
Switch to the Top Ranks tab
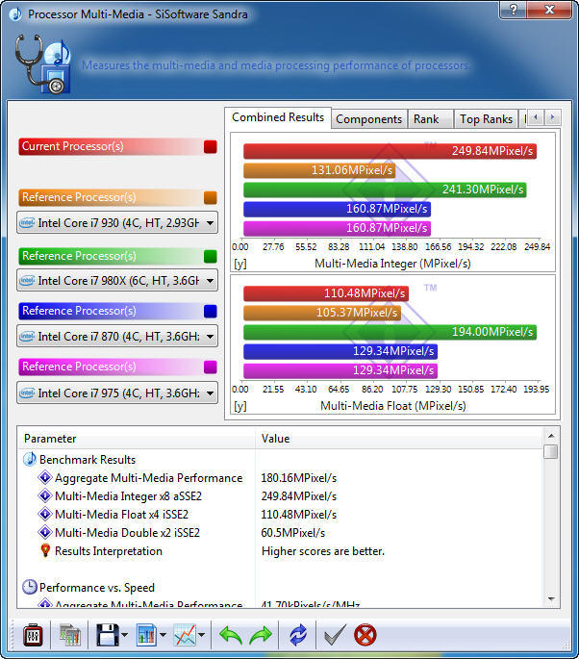point(486,119)
